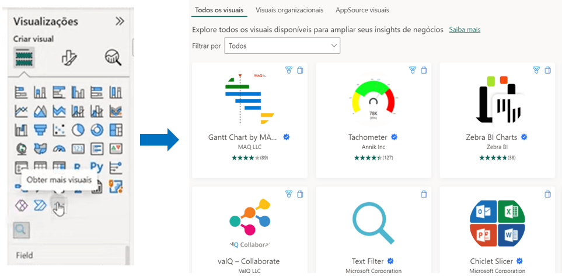Viewport: 562px width, 280px height.
Task: Open the Format visual pane icon
Action: pyautogui.click(x=69, y=57)
